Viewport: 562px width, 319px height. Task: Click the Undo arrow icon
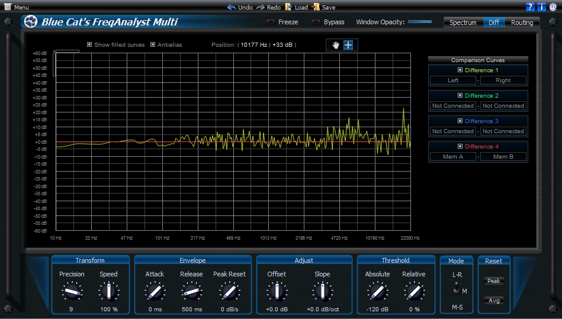232,7
